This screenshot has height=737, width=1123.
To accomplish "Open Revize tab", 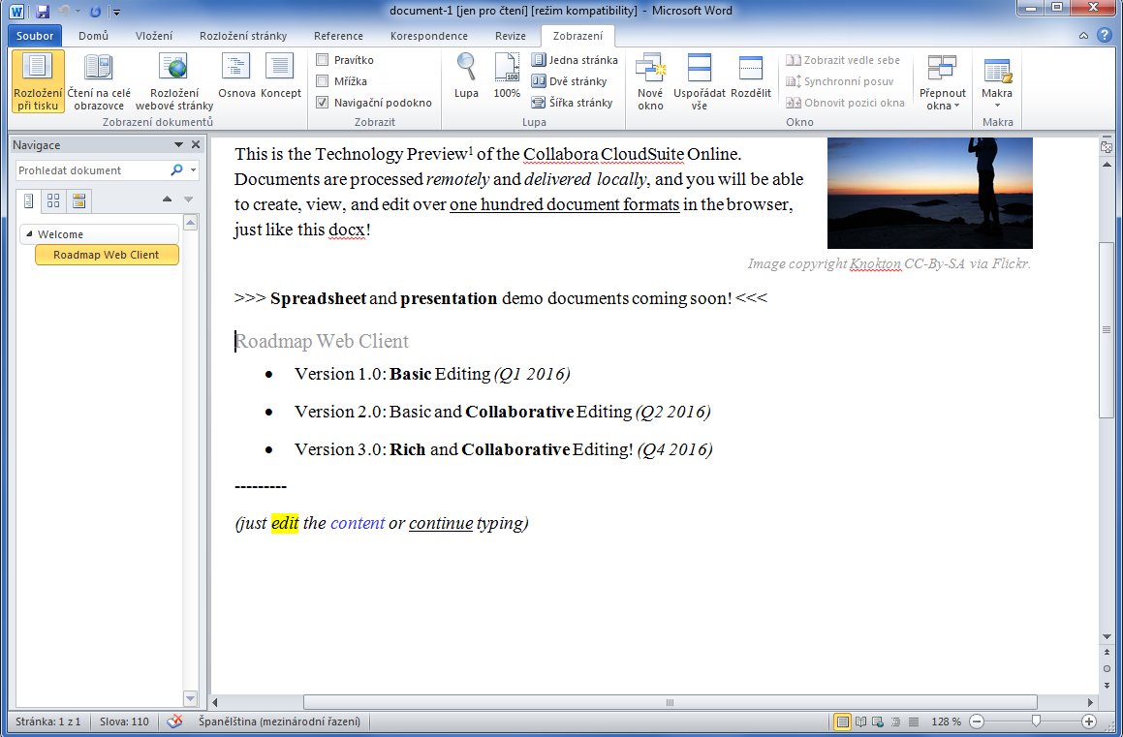I will 510,36.
